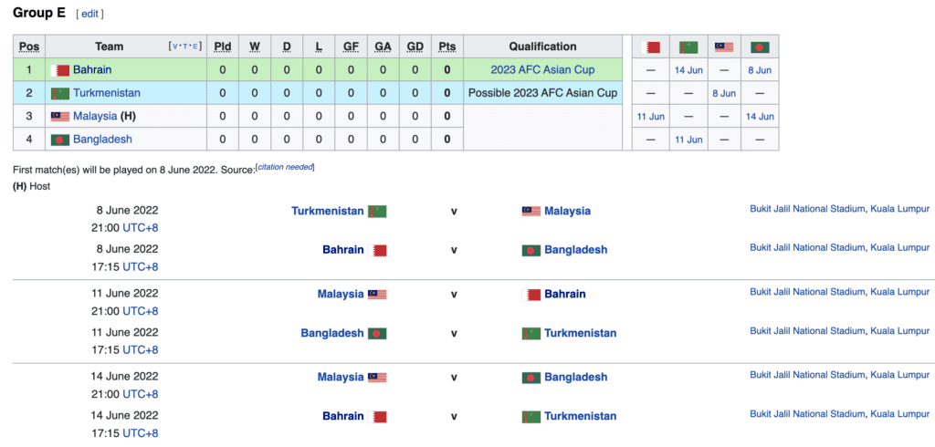This screenshot has height=447, width=935.
Task: Click the Turkmenistan flag in standings table
Action: click(x=60, y=94)
